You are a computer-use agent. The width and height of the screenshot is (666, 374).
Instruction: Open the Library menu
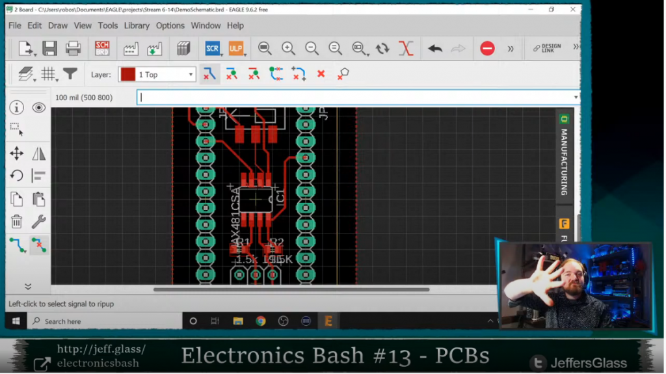[x=137, y=25]
